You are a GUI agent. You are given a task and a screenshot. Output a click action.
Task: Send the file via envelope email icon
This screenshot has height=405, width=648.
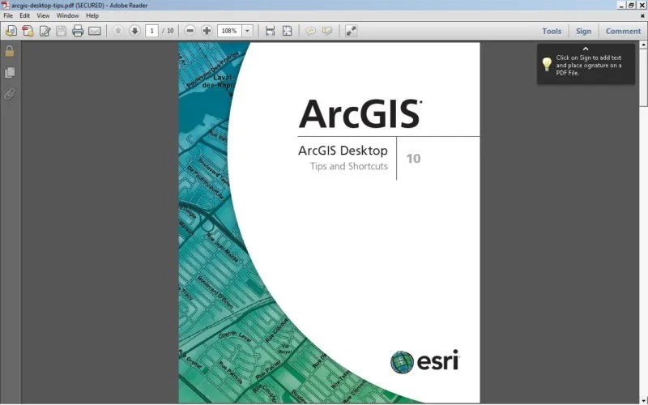click(x=95, y=31)
